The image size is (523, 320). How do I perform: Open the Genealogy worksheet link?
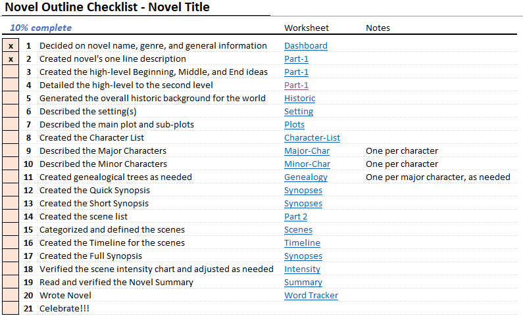click(x=305, y=177)
